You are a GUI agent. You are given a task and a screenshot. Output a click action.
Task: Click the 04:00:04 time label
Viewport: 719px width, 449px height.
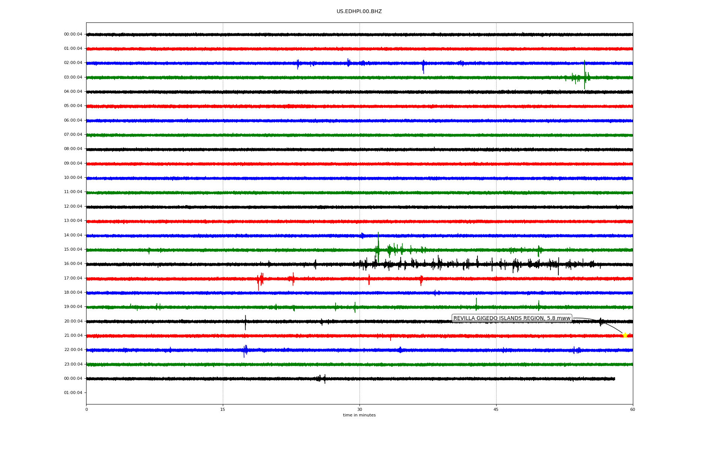[73, 92]
